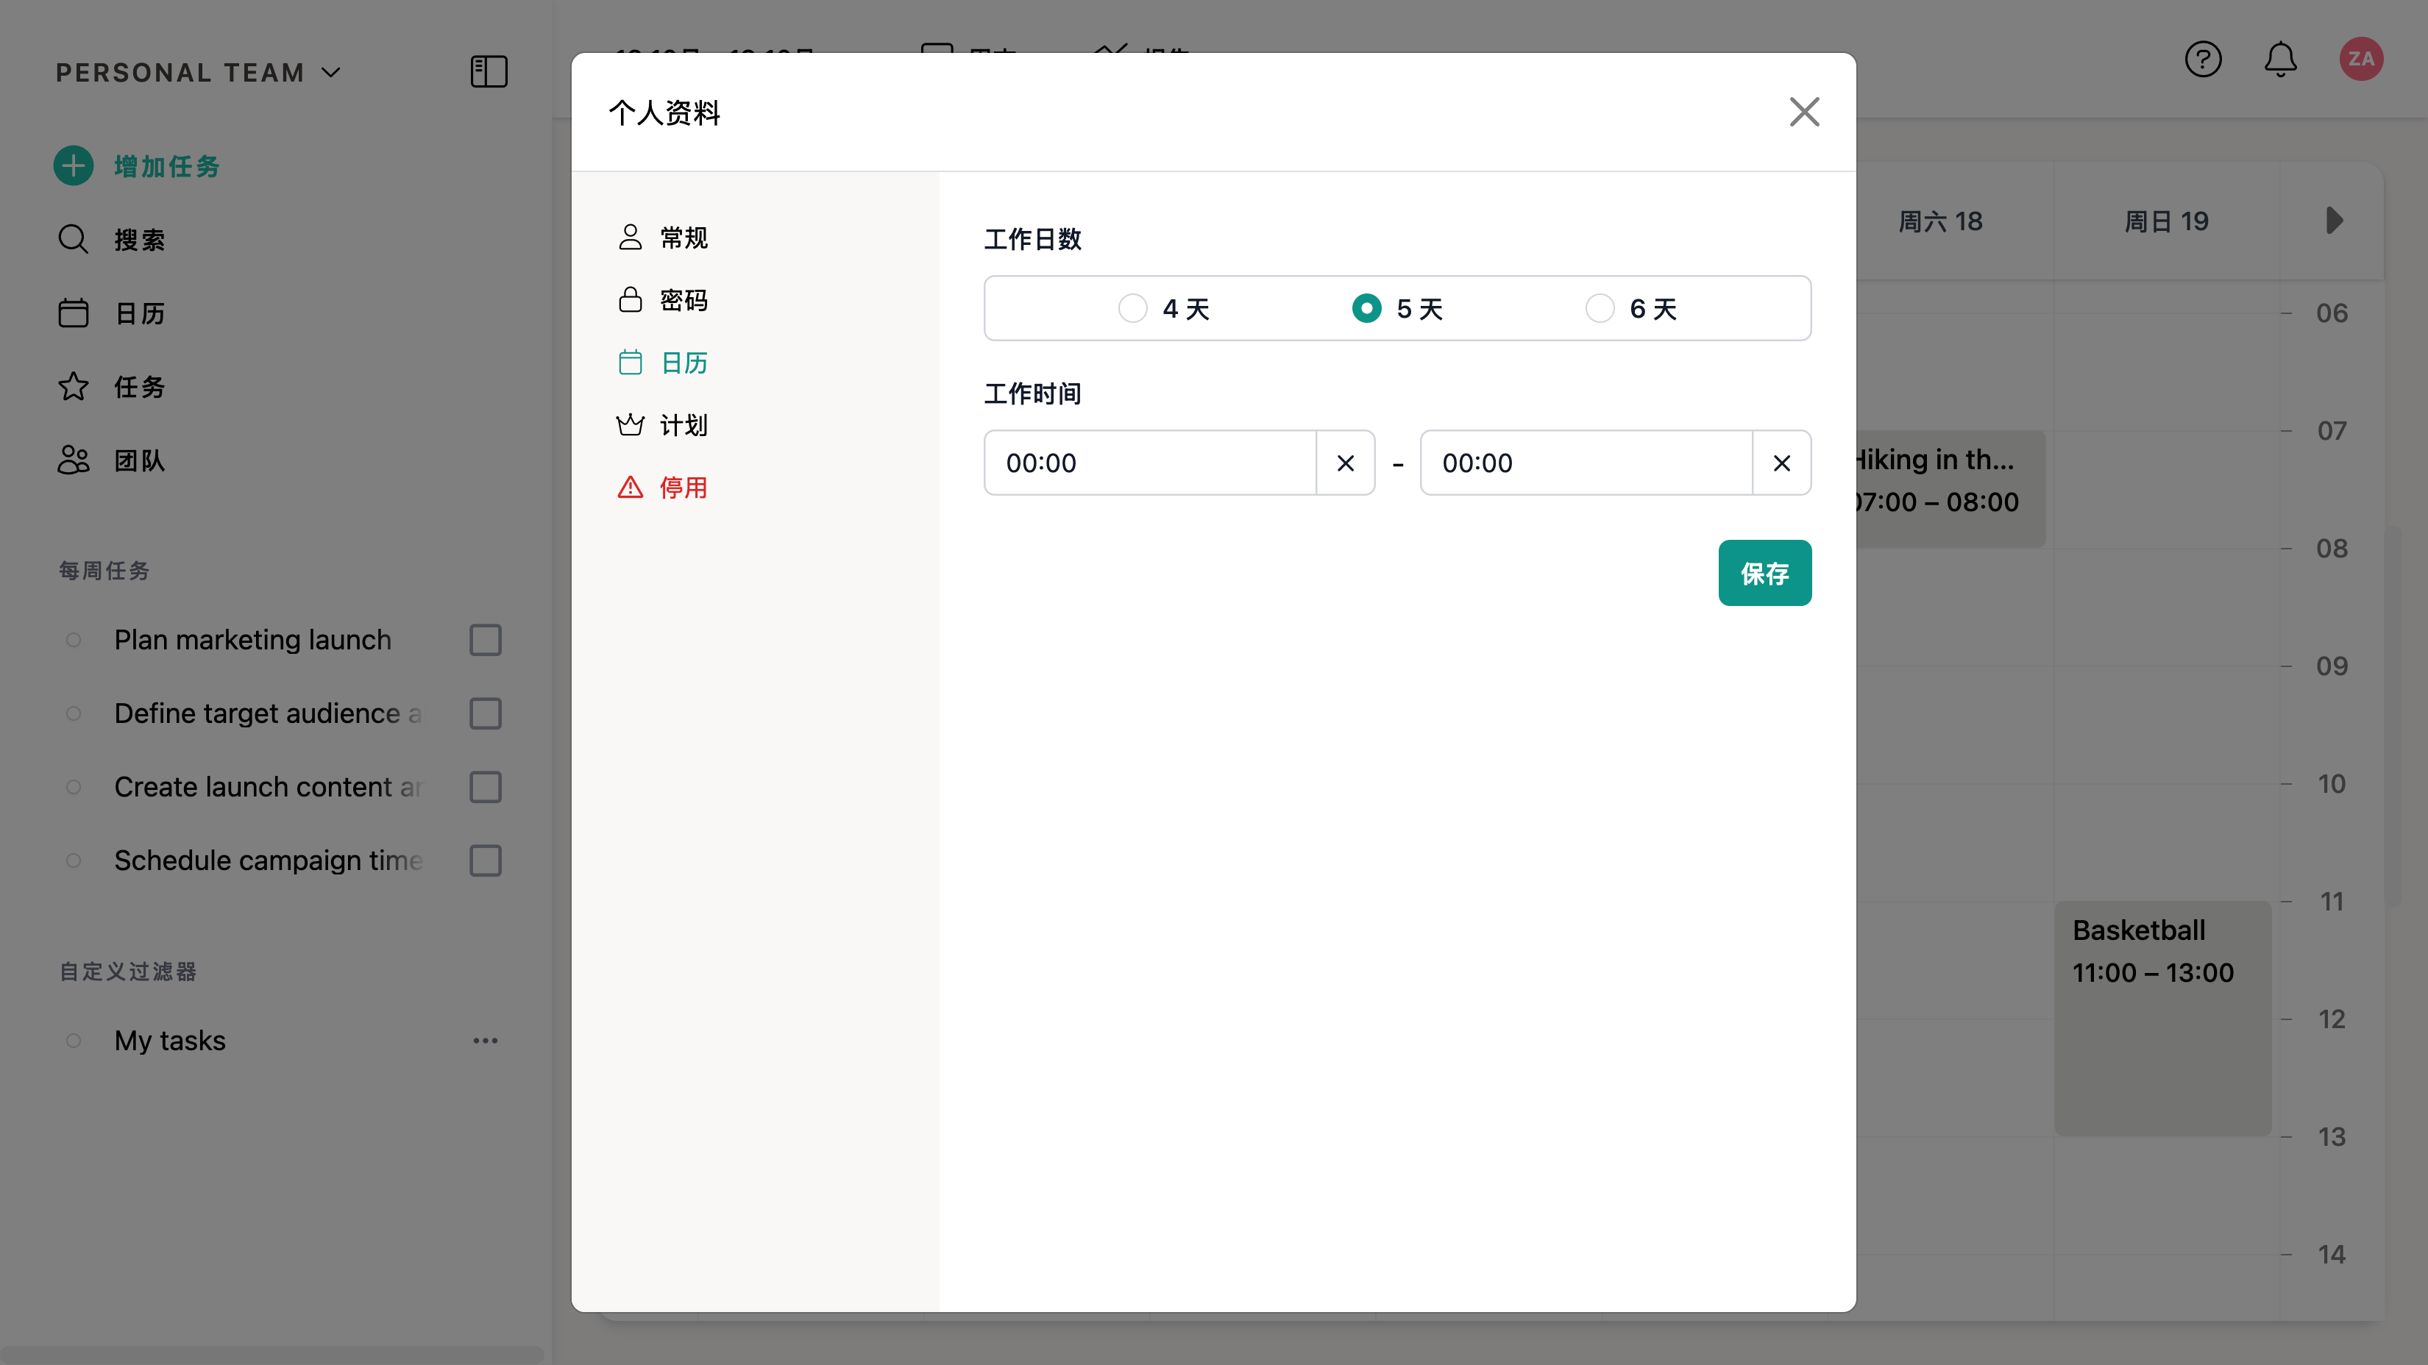Viewport: 2428px width, 1365px height.
Task: Clear the start work time field
Action: 1345,463
